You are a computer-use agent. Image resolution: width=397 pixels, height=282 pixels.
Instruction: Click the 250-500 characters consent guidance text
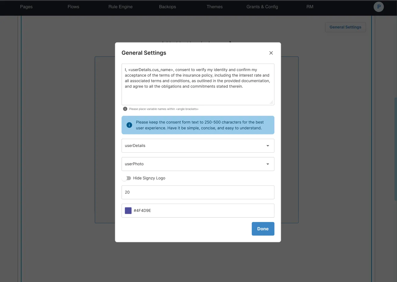tap(200, 125)
